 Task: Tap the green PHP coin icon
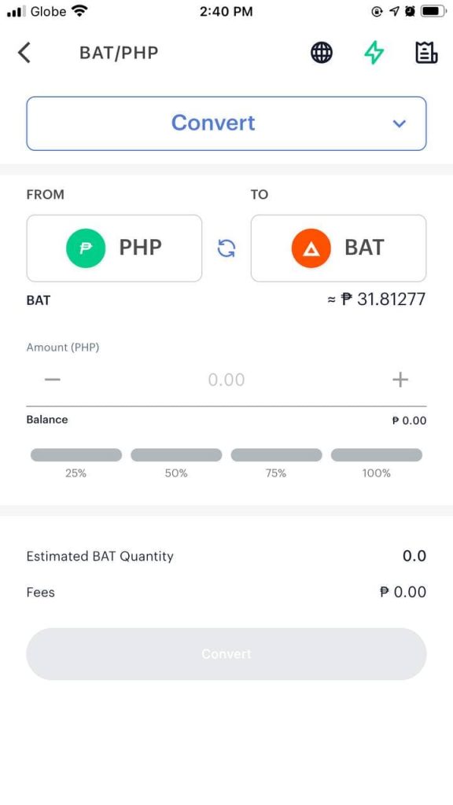pyautogui.click(x=86, y=248)
